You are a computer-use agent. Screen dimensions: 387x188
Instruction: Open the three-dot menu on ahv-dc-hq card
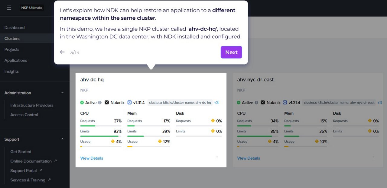point(217,158)
